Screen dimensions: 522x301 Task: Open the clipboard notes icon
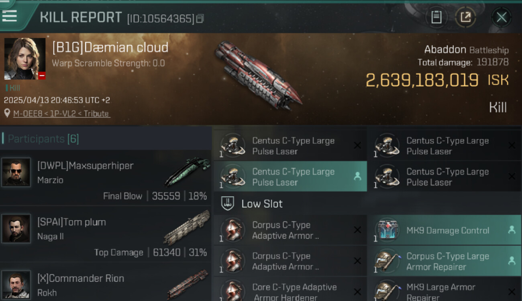click(x=436, y=17)
